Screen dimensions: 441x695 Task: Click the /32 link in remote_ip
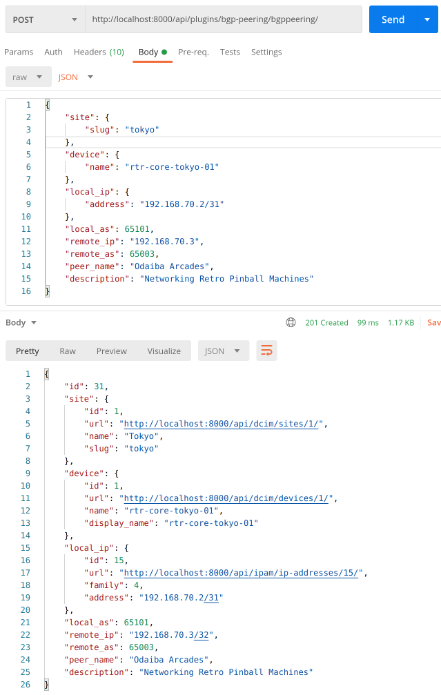(x=202, y=635)
